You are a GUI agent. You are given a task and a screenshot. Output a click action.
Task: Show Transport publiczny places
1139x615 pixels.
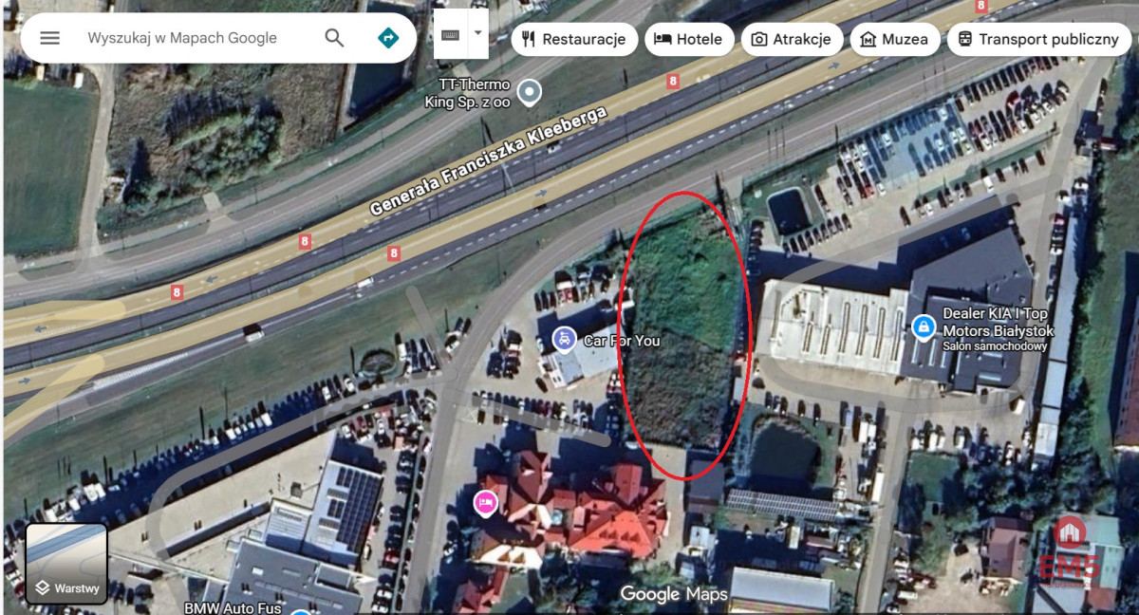1039,39
